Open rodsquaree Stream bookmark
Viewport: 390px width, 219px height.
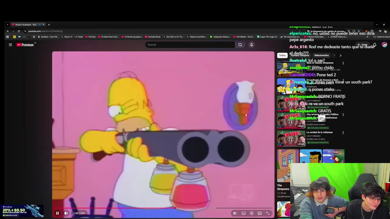click(x=220, y=37)
